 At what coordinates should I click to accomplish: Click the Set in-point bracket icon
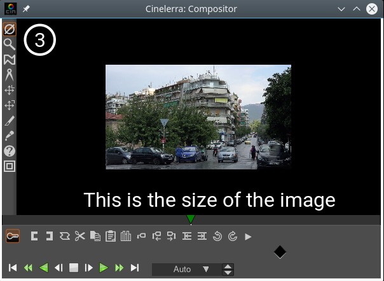click(x=34, y=236)
